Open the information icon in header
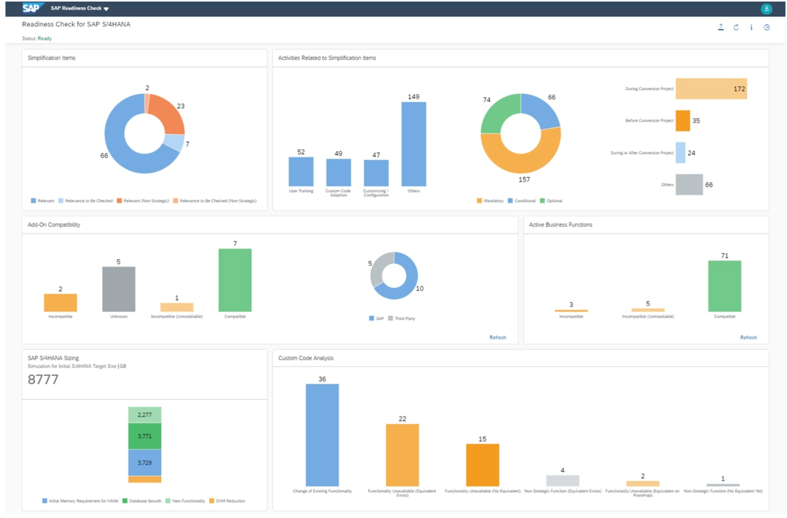 751,27
